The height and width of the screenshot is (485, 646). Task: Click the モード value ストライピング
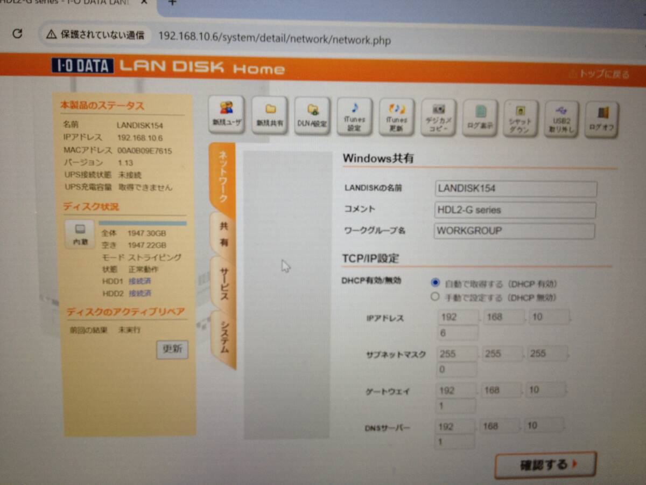pos(155,258)
